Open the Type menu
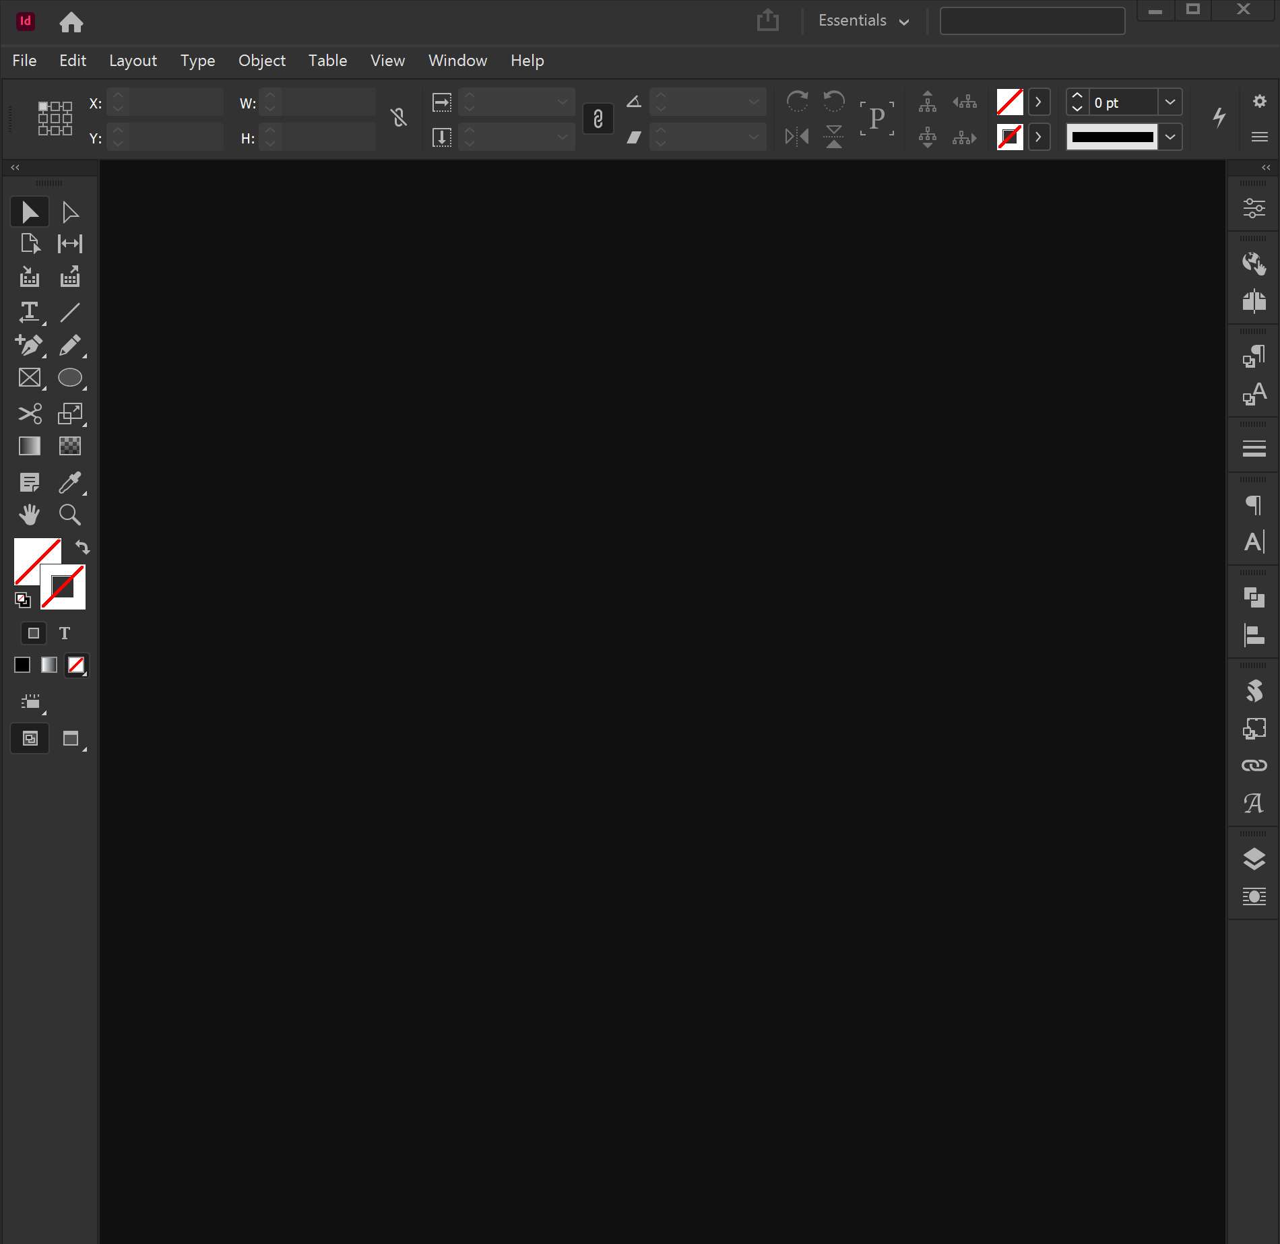The height and width of the screenshot is (1244, 1280). coord(197,61)
